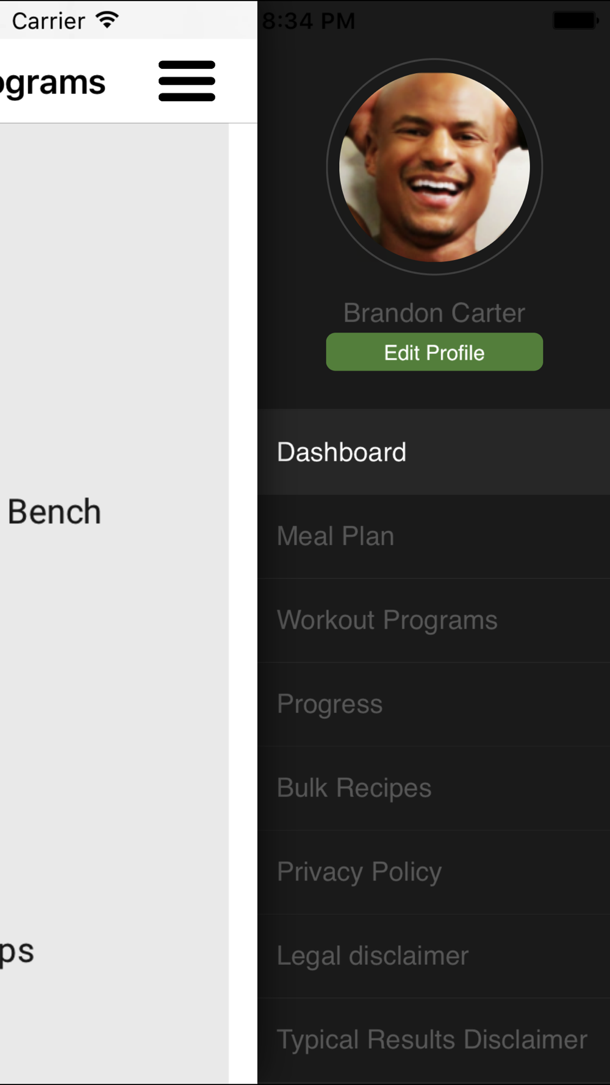Open the Dashboard menu item
The image size is (610, 1085).
coord(434,452)
